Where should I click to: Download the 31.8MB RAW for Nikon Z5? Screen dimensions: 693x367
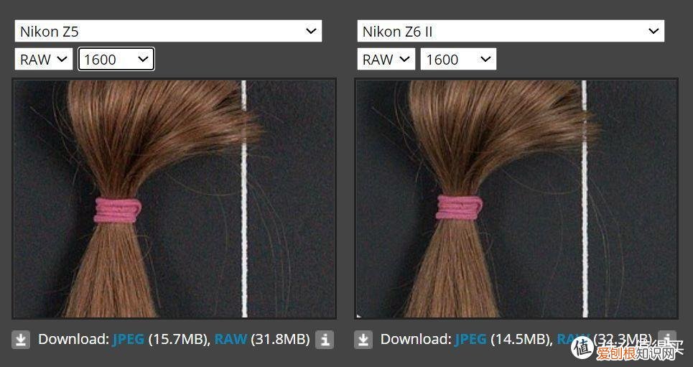(x=231, y=339)
